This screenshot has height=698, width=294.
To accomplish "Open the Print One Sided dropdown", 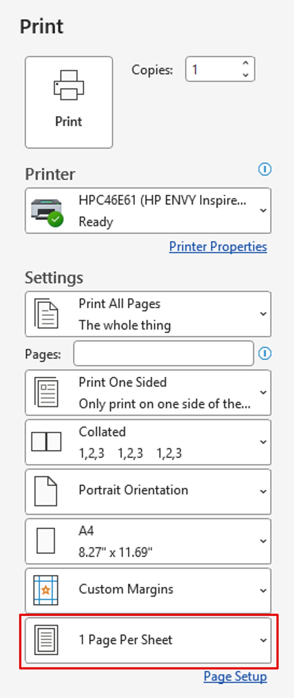I will pyautogui.click(x=148, y=393).
